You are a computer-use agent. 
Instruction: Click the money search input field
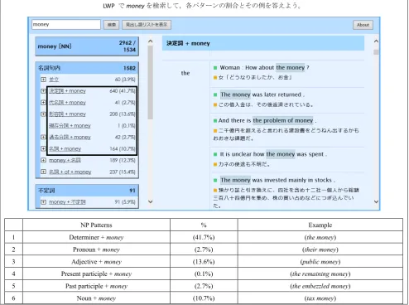pos(66,24)
